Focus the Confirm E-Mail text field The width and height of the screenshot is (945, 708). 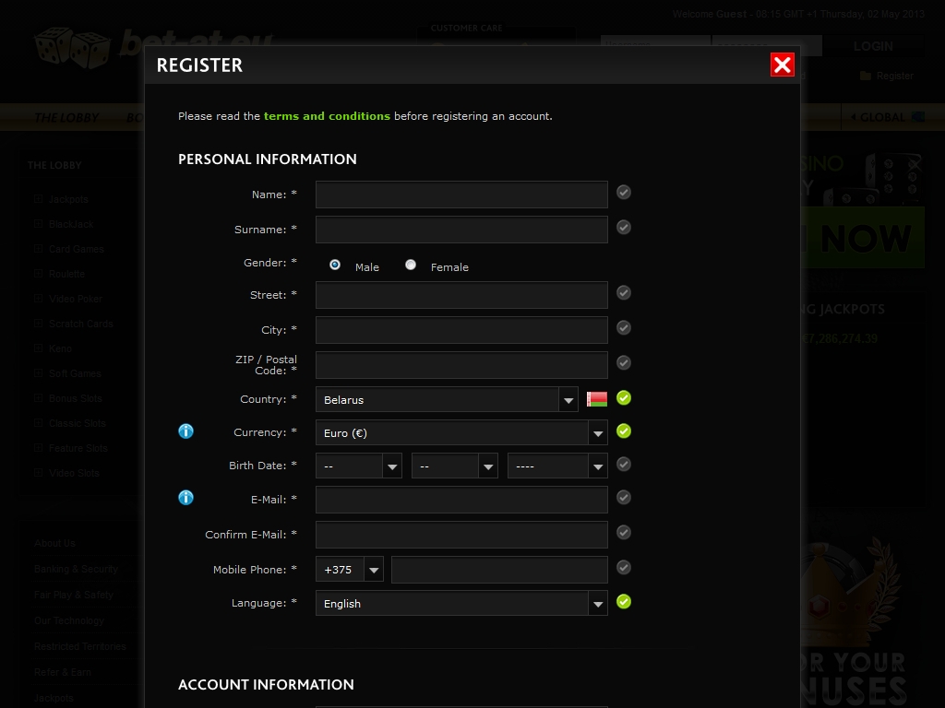tap(461, 535)
